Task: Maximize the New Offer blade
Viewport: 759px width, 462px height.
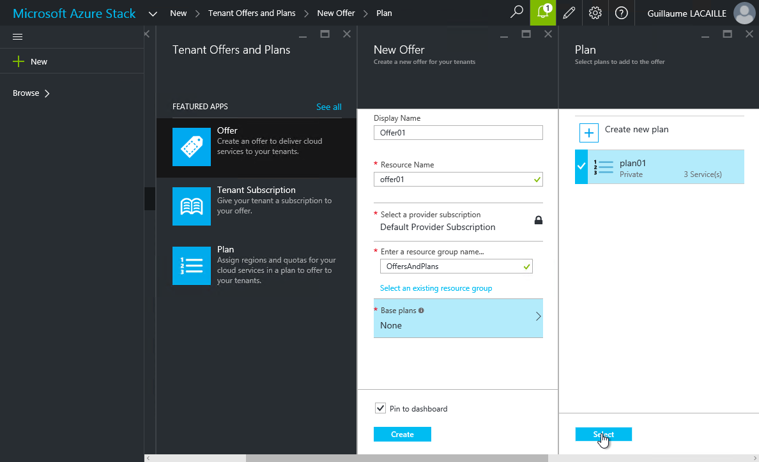Action: click(x=526, y=34)
